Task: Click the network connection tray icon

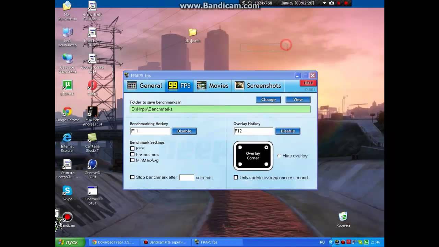Action: pos(354,242)
